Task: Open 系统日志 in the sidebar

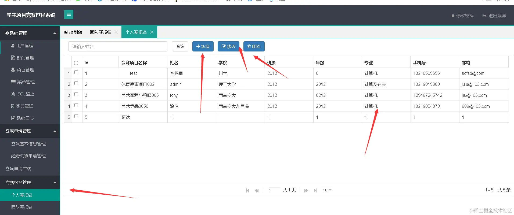Action: (x=30, y=118)
